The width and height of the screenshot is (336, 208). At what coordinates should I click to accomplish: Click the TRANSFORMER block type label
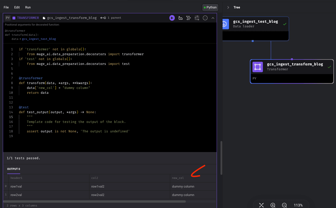(28, 18)
